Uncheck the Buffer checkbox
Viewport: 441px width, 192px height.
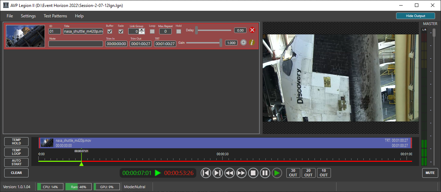(x=110, y=31)
